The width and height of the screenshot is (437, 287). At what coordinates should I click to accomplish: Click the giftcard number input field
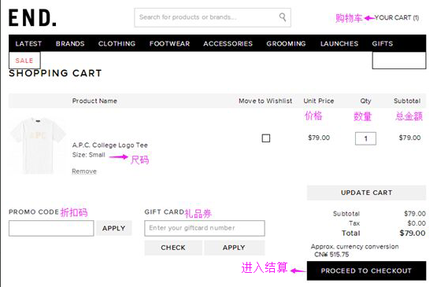coord(205,228)
